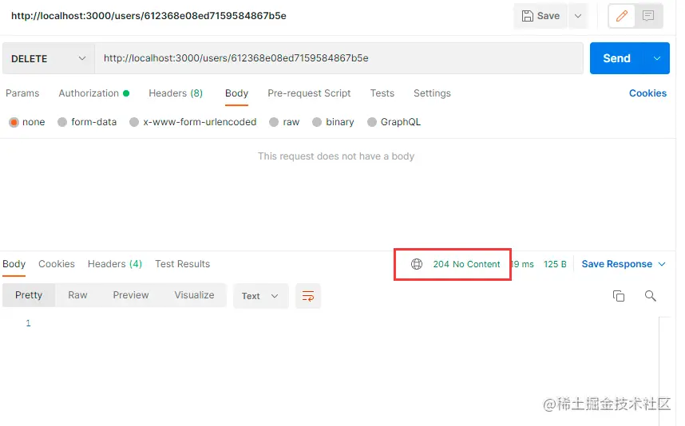This screenshot has height=426, width=685.
Task: Open the Cookies link
Action: (647, 93)
